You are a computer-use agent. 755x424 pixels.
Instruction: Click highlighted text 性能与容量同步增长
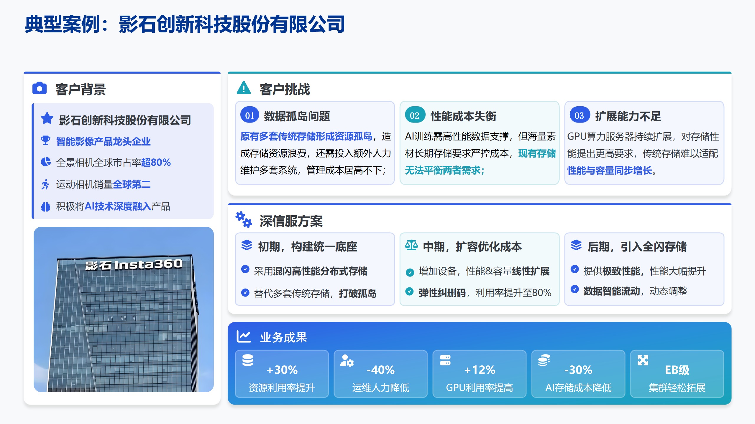pyautogui.click(x=610, y=170)
